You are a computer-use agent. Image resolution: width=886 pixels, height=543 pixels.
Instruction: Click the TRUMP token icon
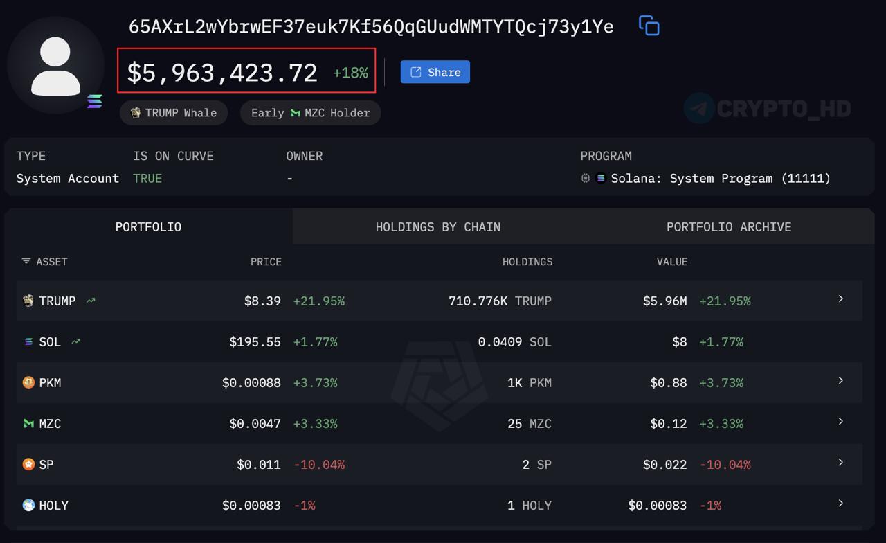(28, 301)
